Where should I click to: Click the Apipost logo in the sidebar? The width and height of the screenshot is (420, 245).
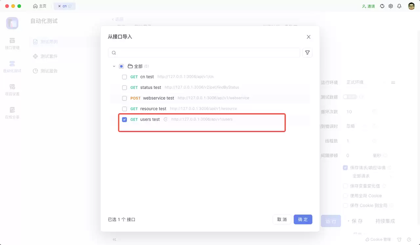tap(12, 23)
